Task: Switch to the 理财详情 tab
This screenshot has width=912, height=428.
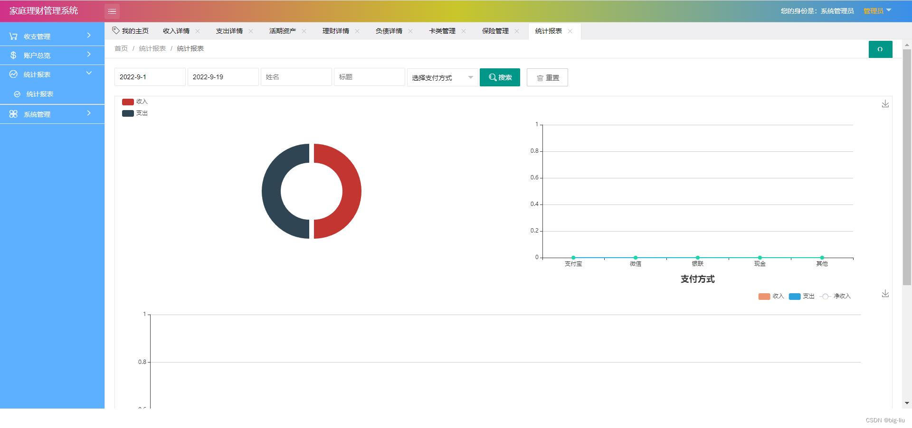Action: 336,31
